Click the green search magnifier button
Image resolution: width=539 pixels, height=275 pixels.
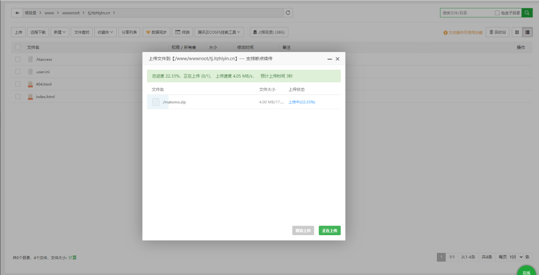pos(527,12)
